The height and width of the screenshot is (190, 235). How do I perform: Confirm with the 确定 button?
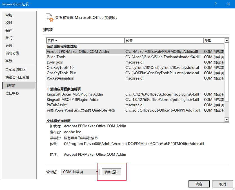coord(199,184)
